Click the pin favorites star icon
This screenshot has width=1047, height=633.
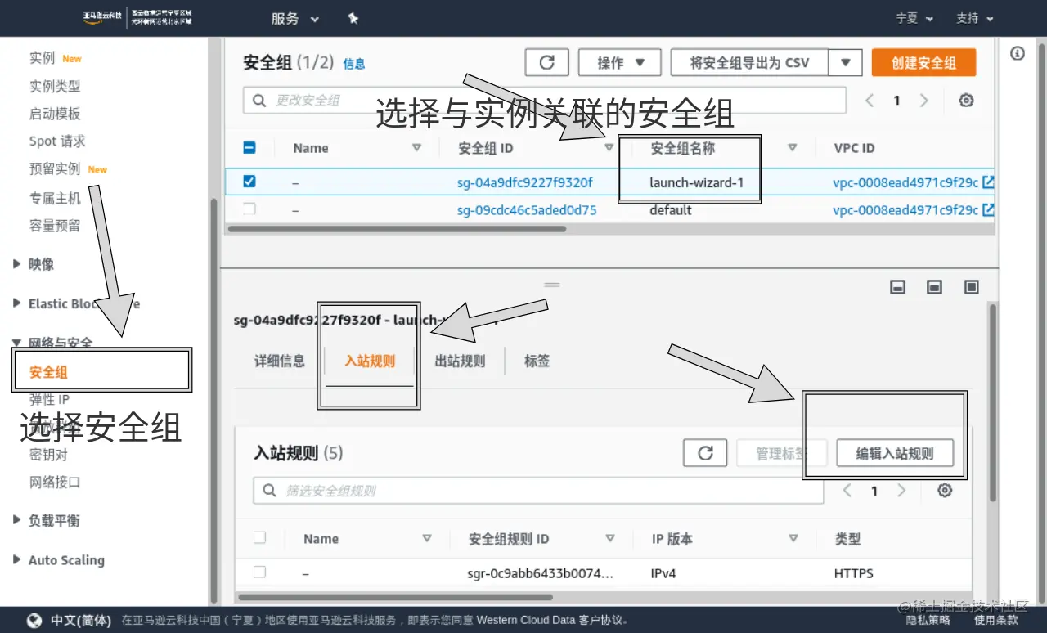pos(353,18)
